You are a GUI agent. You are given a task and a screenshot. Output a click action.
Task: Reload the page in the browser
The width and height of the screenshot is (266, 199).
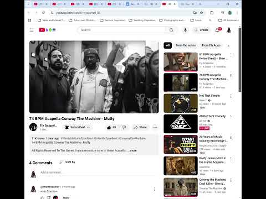pos(43,13)
